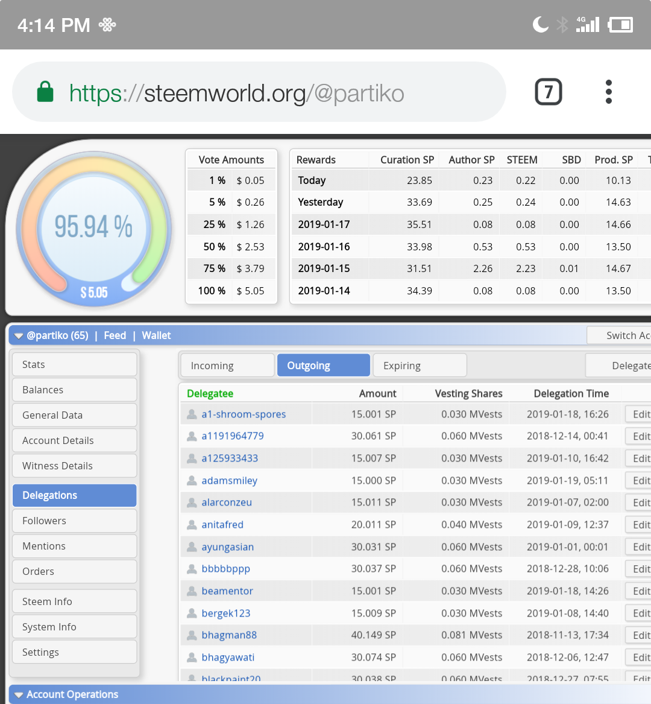Open the browser menu with three dots

point(608,92)
